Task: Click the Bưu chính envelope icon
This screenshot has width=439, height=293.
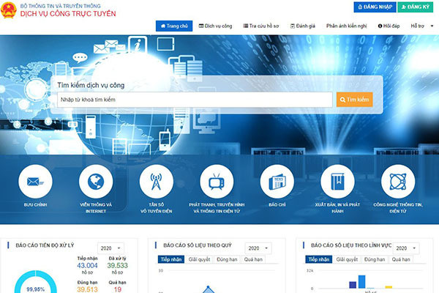Action: click(34, 182)
